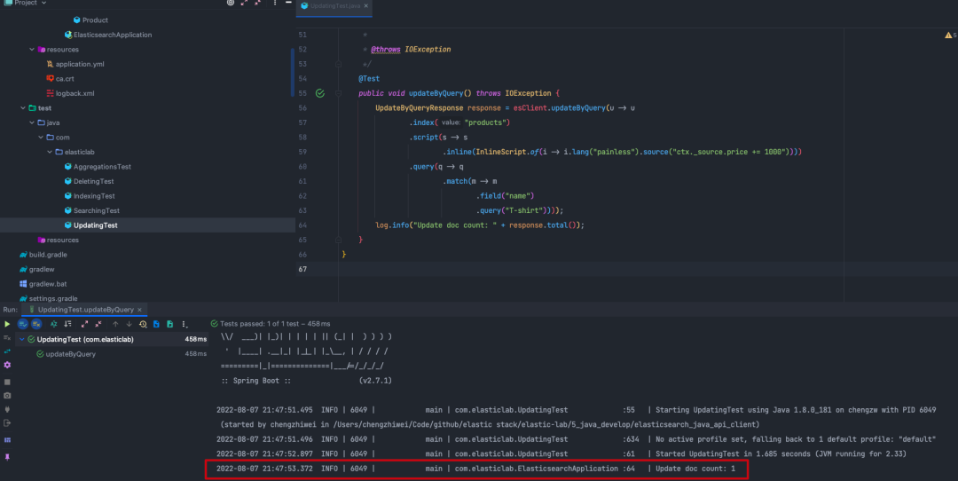Hide the Project tool window
Image resolution: width=958 pixels, height=481 pixels.
tap(288, 3)
